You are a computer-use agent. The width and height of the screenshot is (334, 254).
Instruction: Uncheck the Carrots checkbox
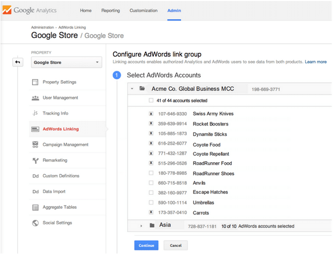tap(151, 212)
